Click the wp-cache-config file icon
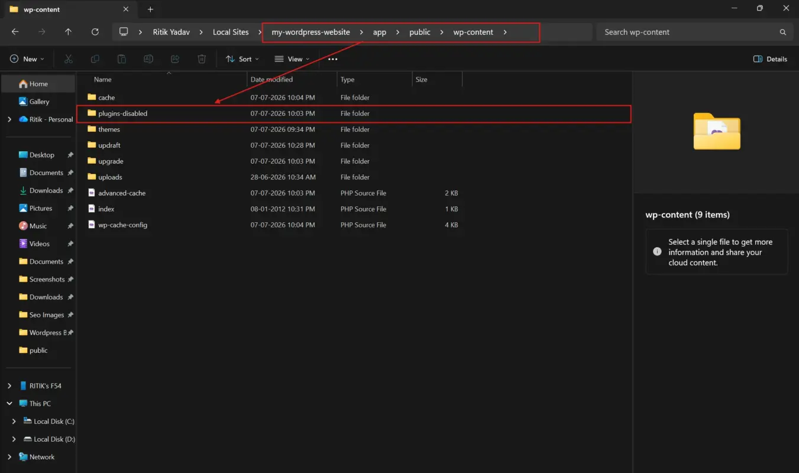The image size is (799, 473). 91,225
